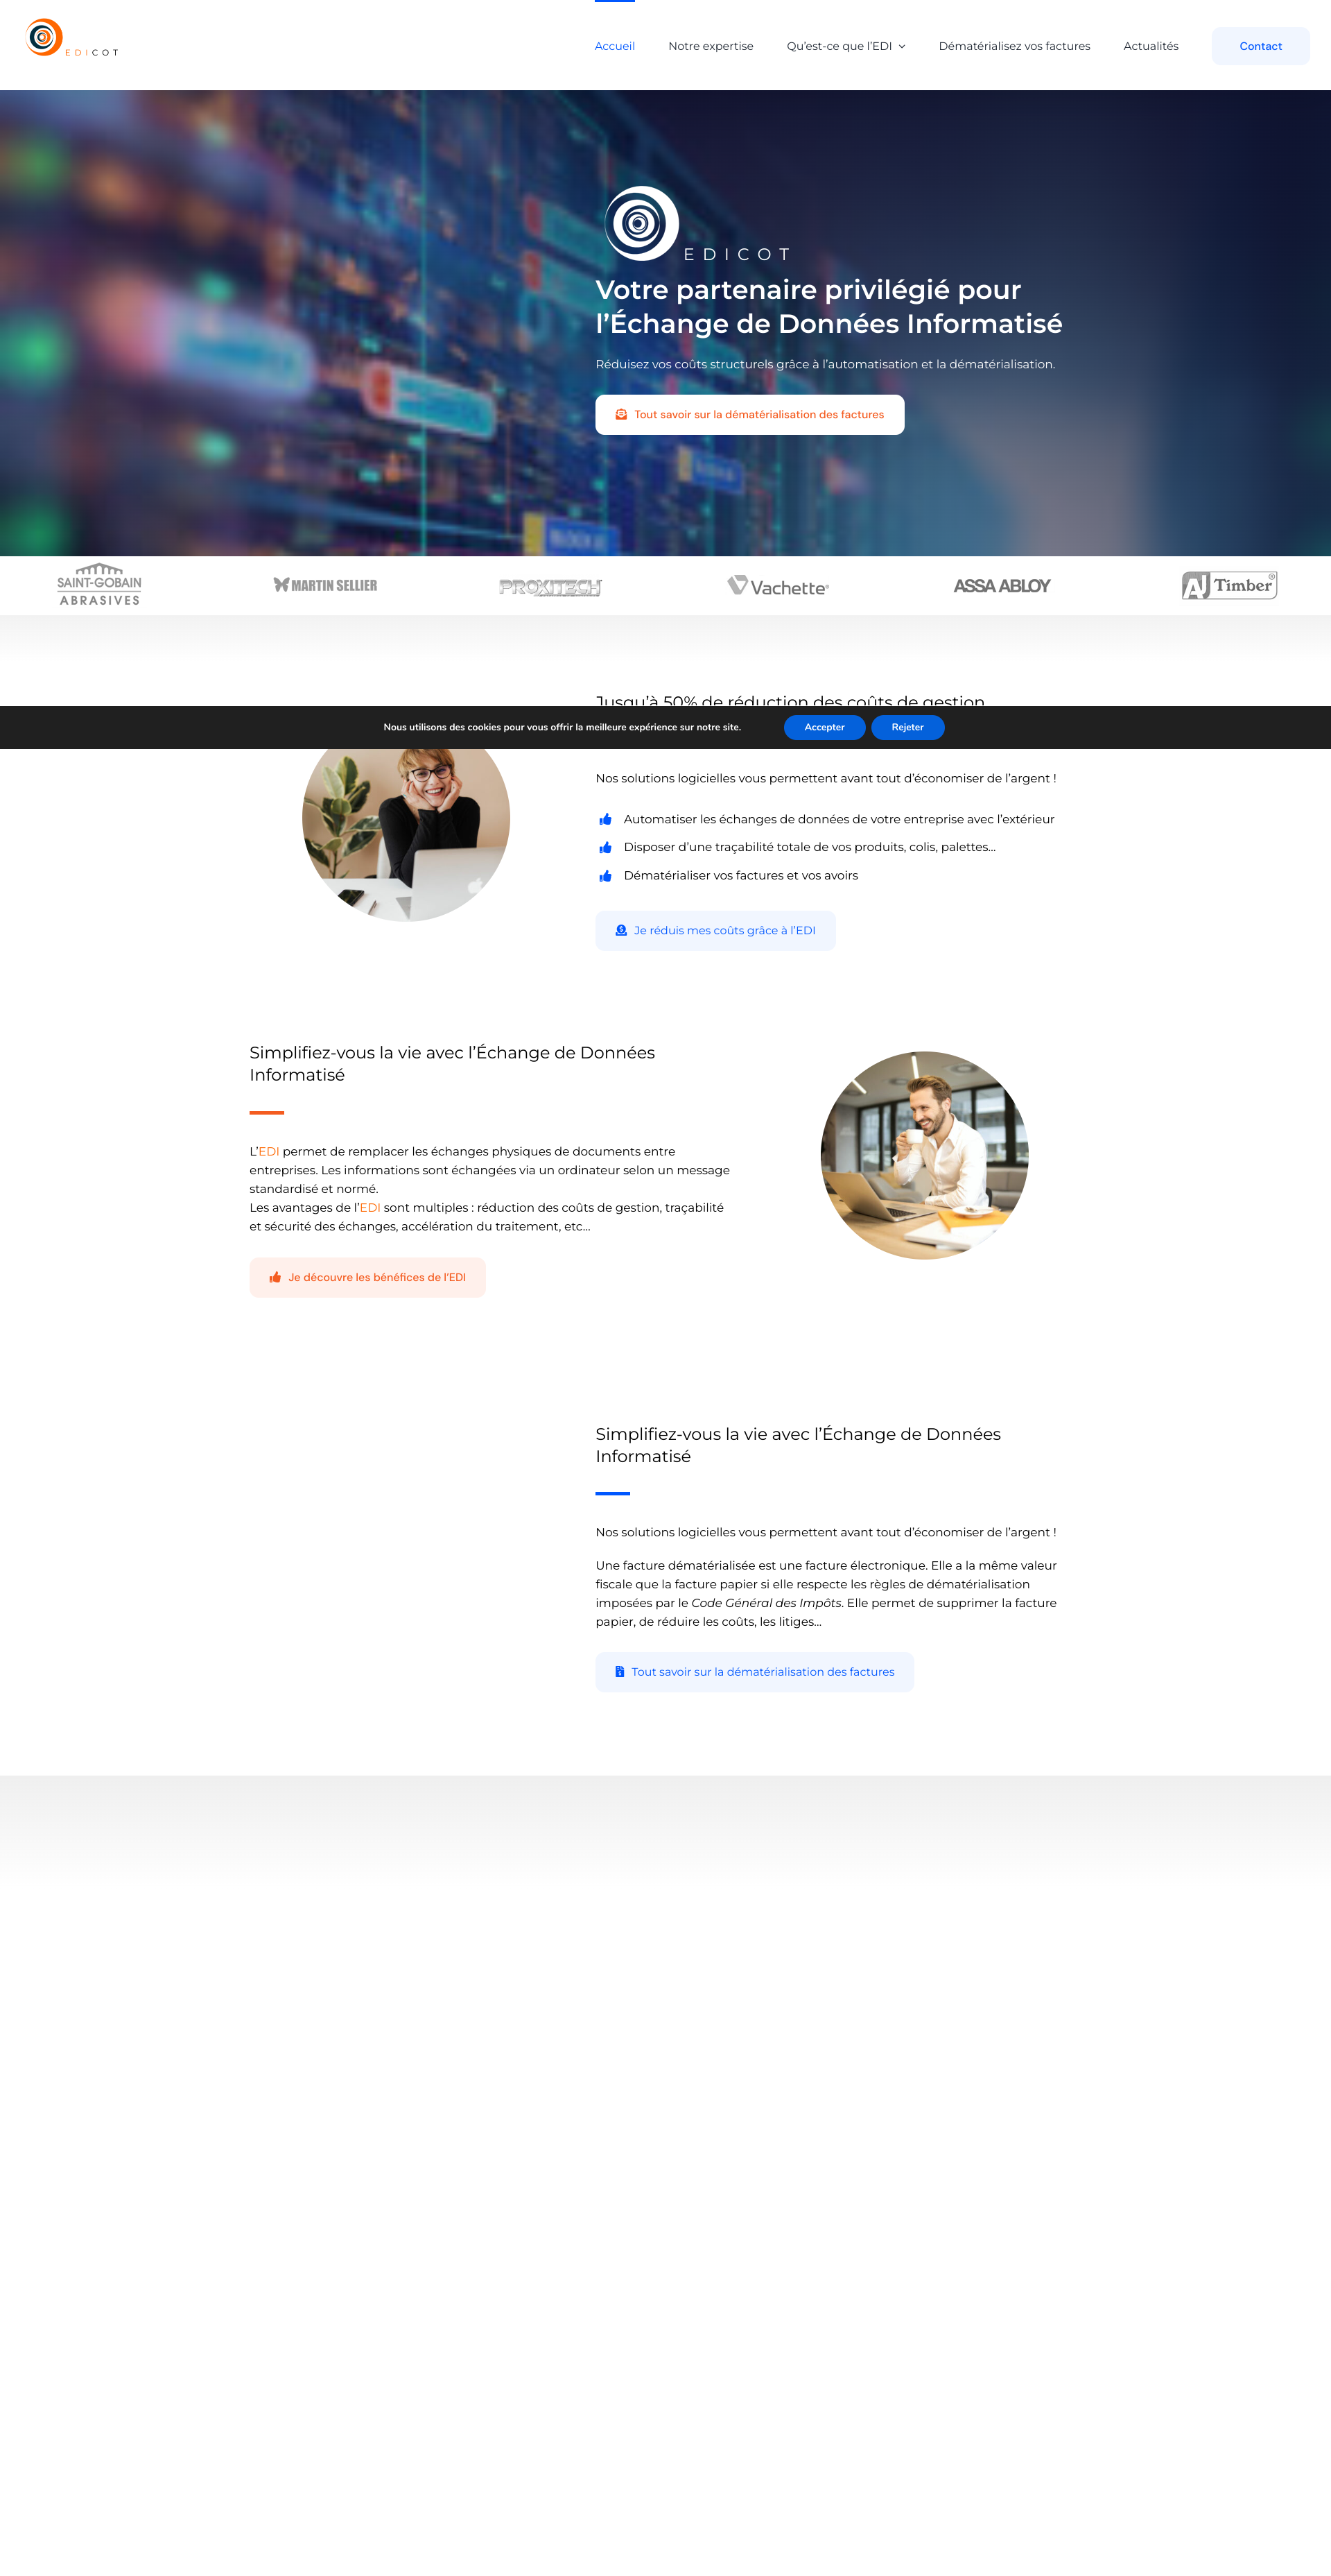Click the cookie notice message text

[x=563, y=727]
